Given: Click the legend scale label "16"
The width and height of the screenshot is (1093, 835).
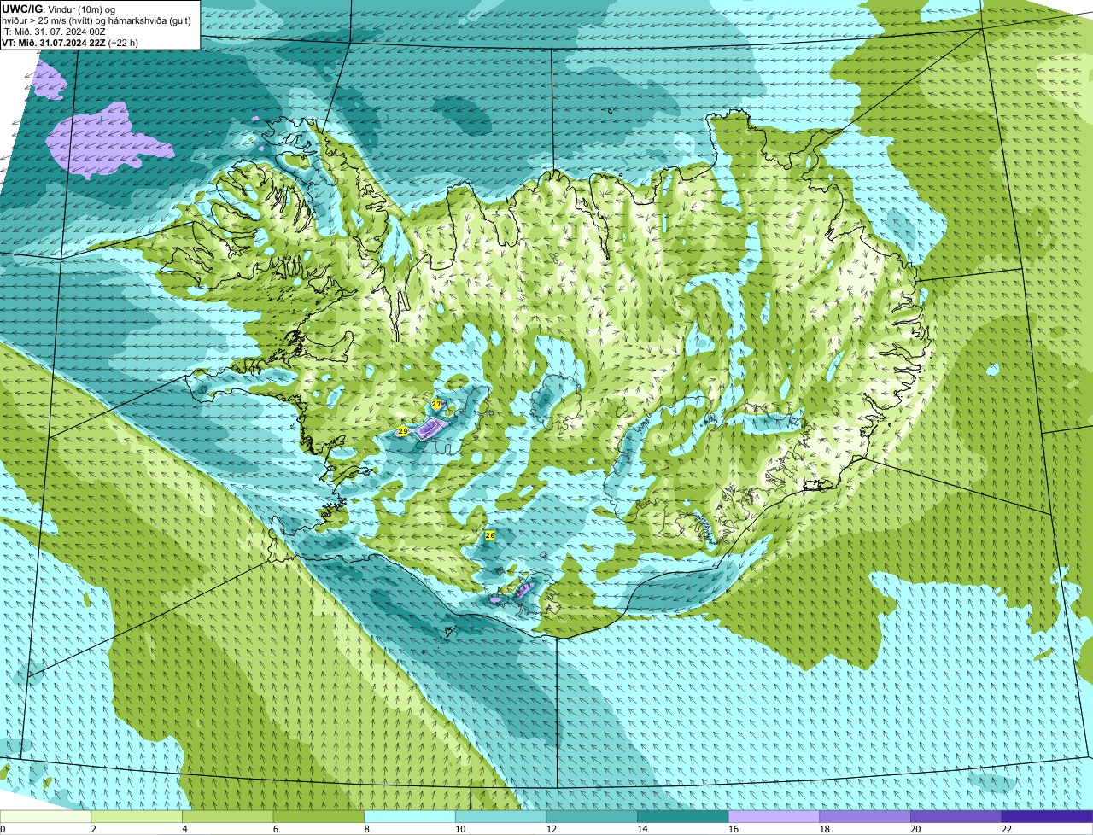Looking at the screenshot, I should click(x=734, y=829).
